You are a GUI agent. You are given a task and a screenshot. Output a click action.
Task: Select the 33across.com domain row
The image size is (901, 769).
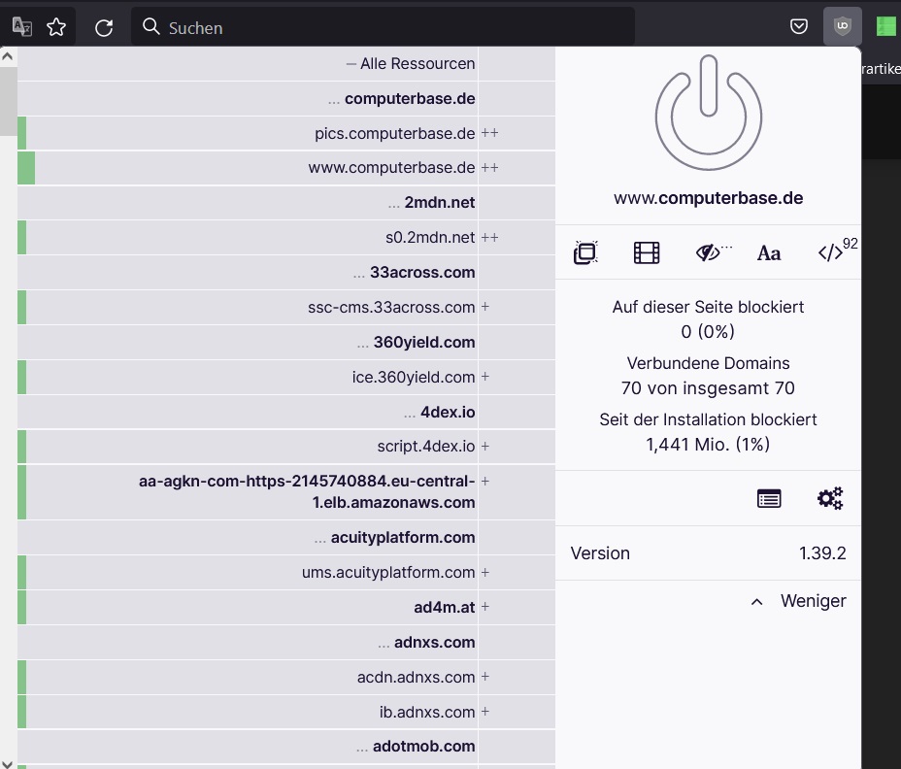click(x=286, y=273)
